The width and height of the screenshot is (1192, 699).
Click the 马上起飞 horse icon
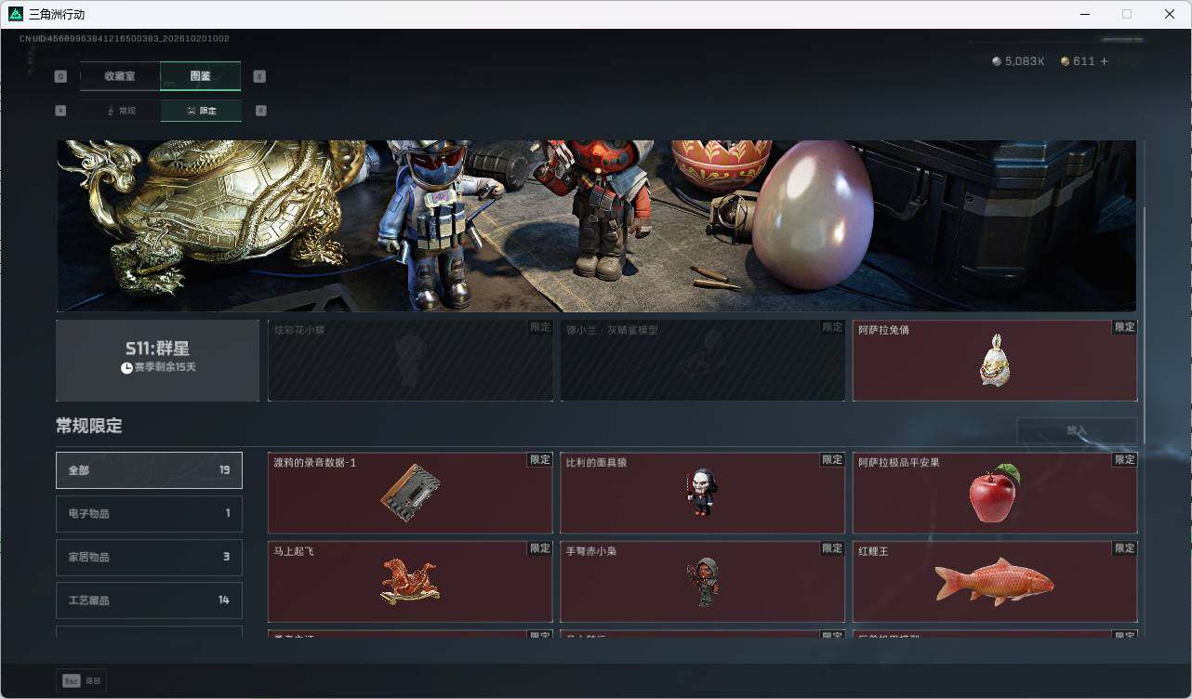tap(410, 581)
